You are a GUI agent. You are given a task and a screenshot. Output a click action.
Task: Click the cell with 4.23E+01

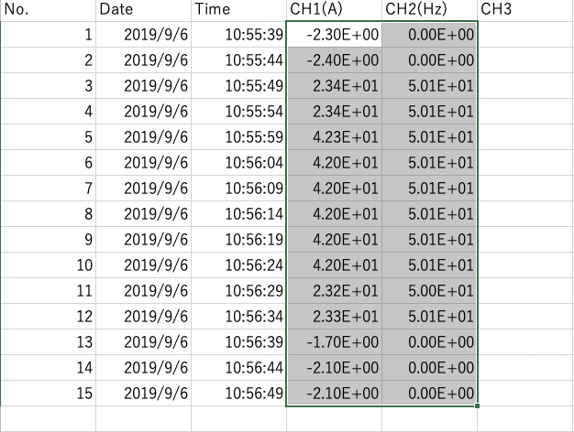(334, 137)
